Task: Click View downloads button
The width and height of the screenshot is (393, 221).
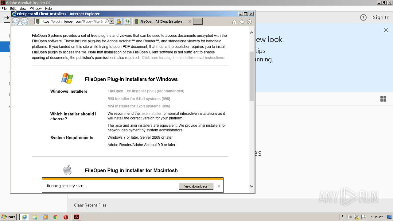Action: coord(196,186)
